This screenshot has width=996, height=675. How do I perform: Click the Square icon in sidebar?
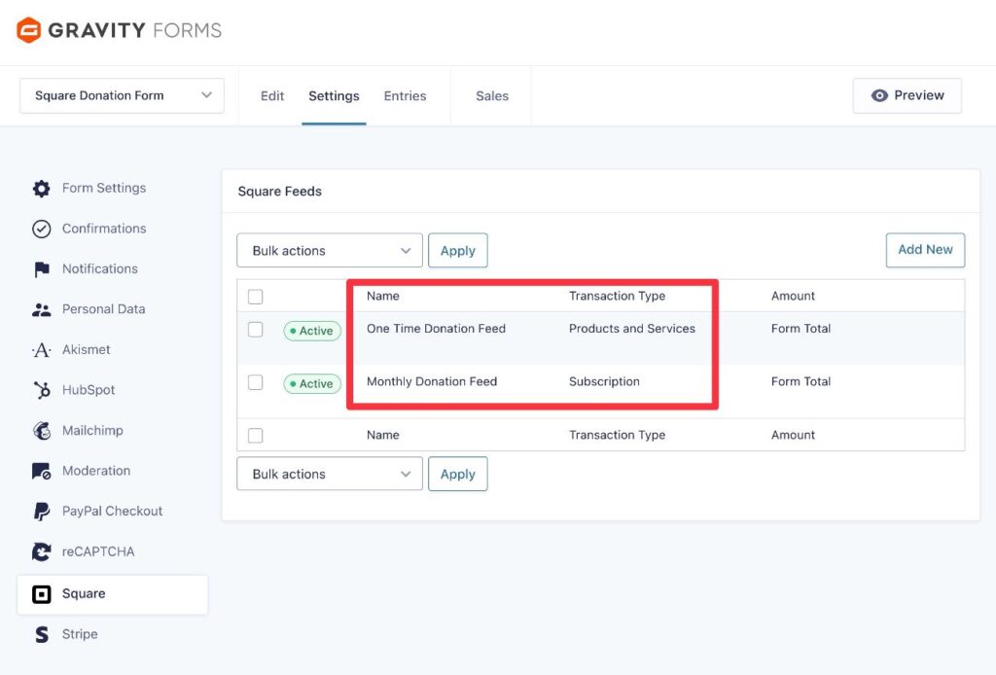tap(41, 594)
